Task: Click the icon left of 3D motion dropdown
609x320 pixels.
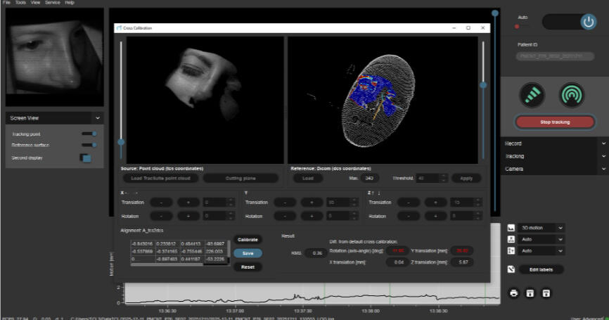Action: pos(511,228)
